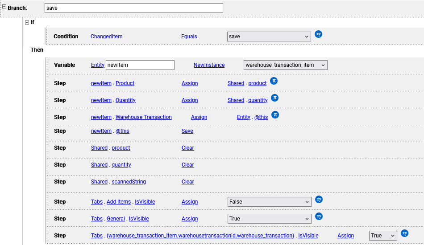Click the pi icon next to Entity @this
This screenshot has width=424, height=245.
(275, 115)
